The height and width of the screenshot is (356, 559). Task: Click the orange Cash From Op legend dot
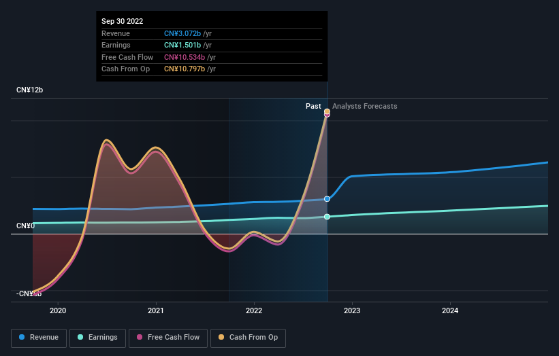pos(221,338)
